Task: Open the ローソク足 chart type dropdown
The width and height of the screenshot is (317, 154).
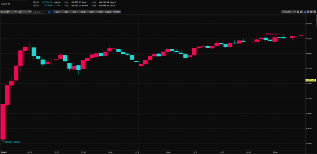Action: point(9,12)
